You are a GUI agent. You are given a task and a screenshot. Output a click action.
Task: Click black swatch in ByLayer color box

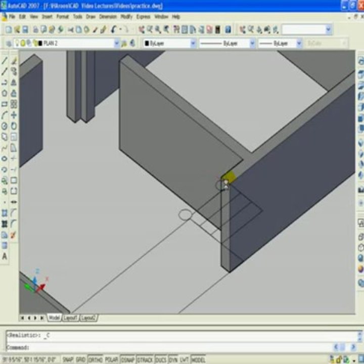pos(147,43)
